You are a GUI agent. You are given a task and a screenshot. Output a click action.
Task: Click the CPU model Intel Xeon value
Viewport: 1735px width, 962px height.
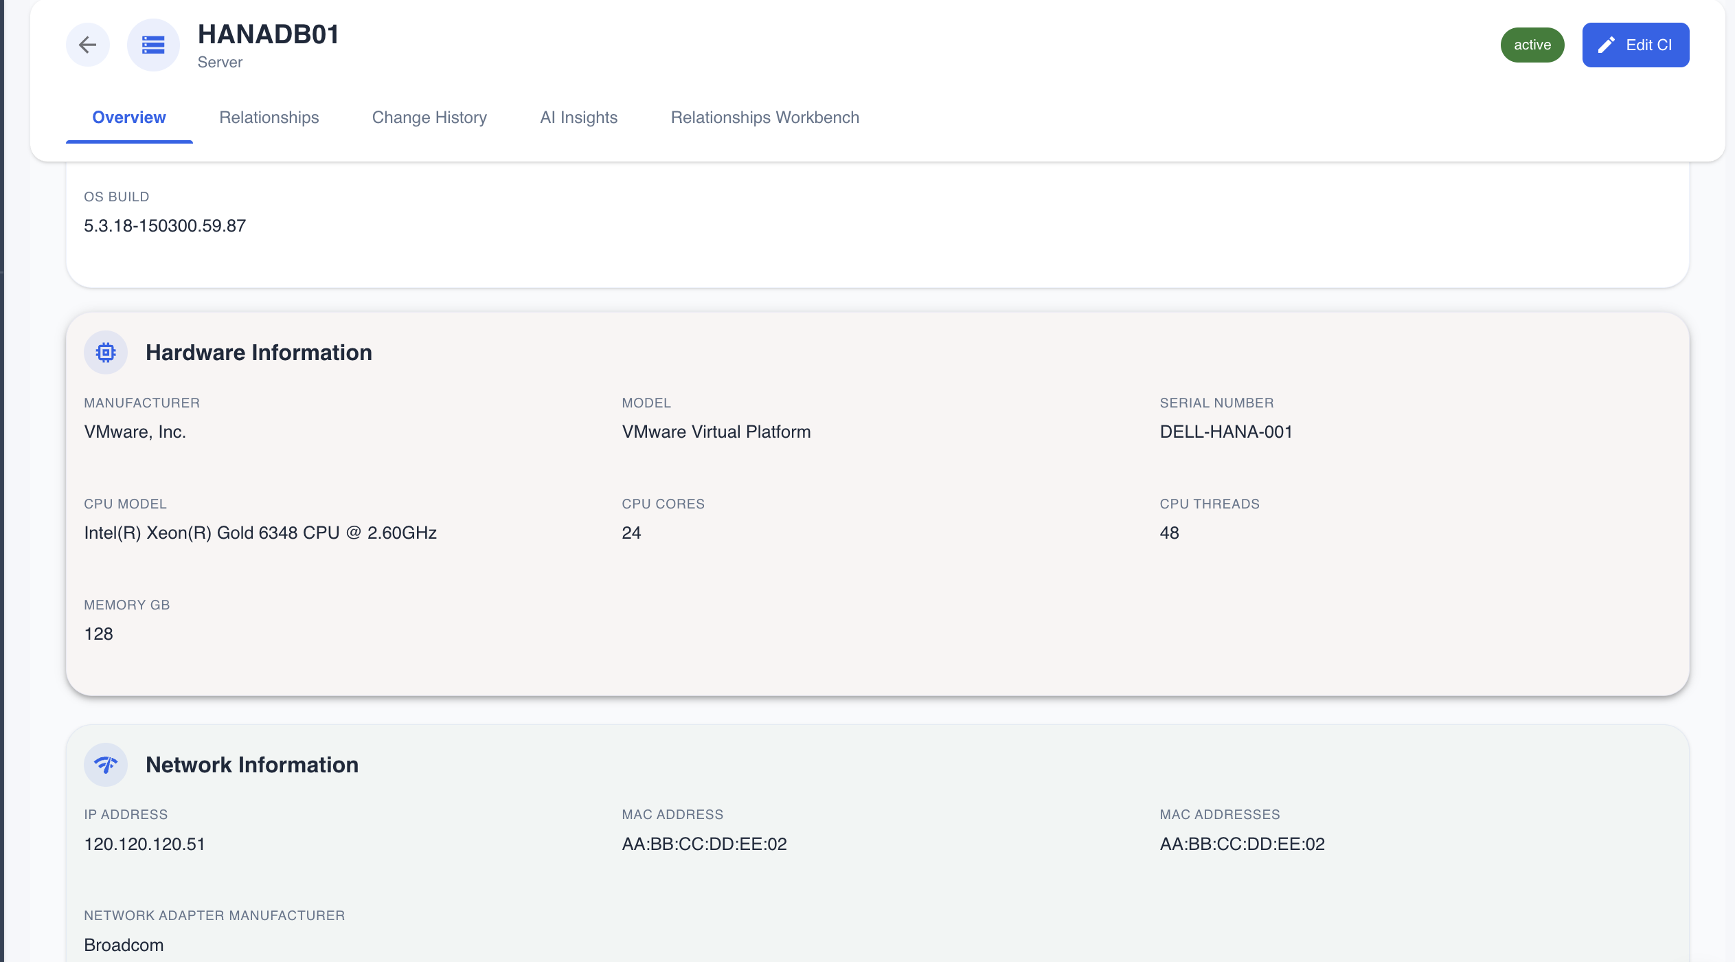[x=260, y=533]
